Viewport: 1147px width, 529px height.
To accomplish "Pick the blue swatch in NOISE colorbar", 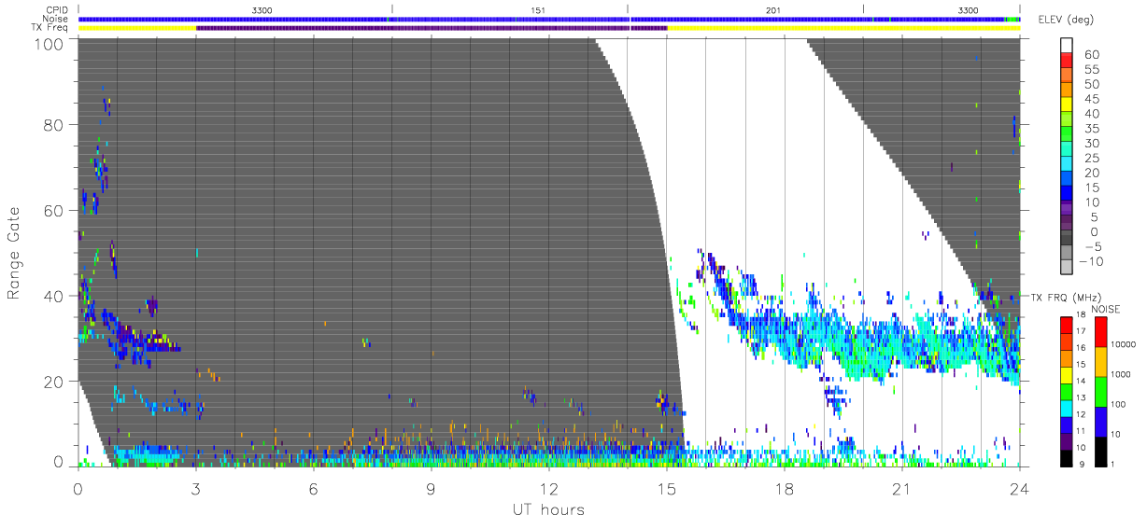I will coord(1100,422).
